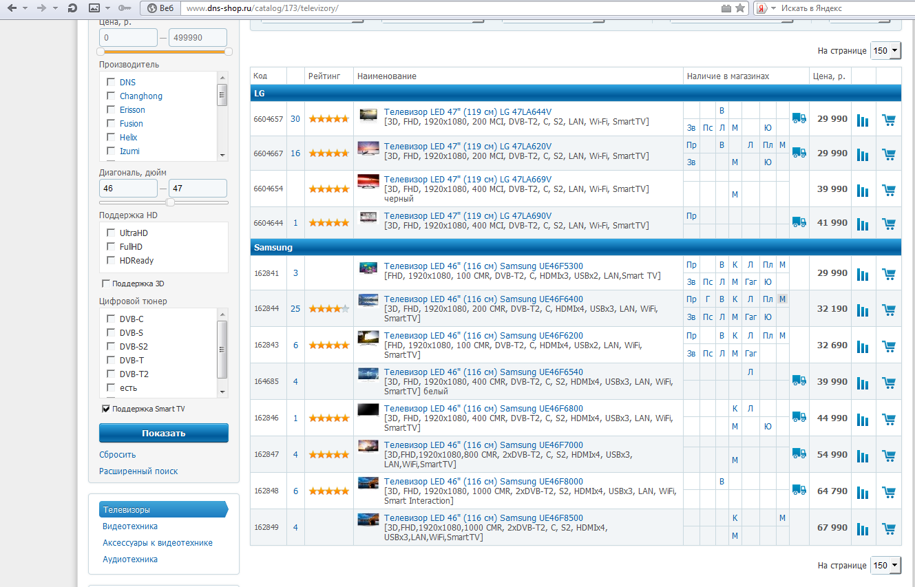Compare the Samsung UE46F7000 using the bar chart icon
The height and width of the screenshot is (587, 915).
863,456
